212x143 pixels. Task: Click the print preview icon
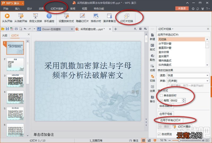(x=21, y=29)
